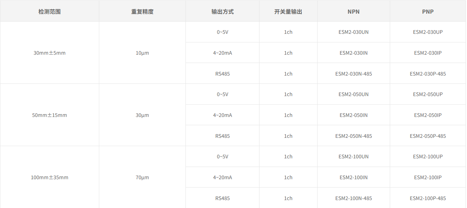Click the 100mm±35mm detection range cell
467x208 pixels.
coord(49,177)
